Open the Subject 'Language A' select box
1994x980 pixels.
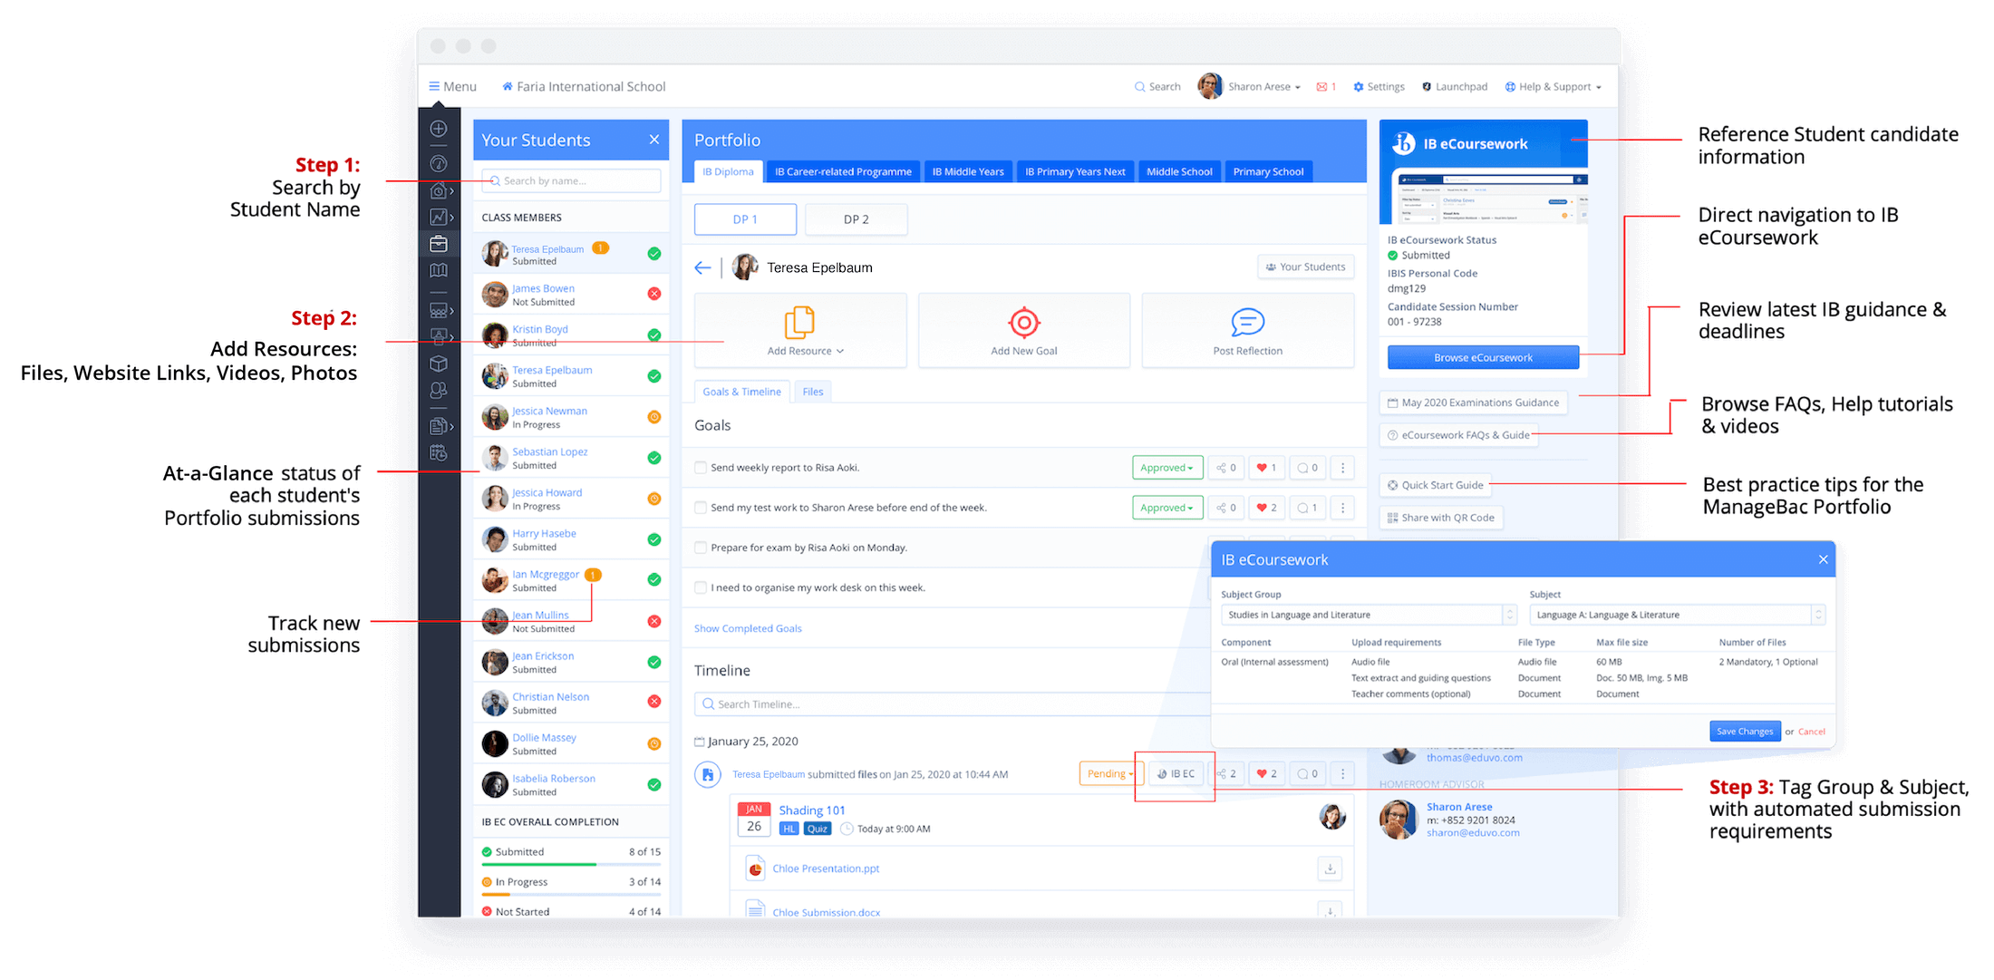pos(1677,615)
